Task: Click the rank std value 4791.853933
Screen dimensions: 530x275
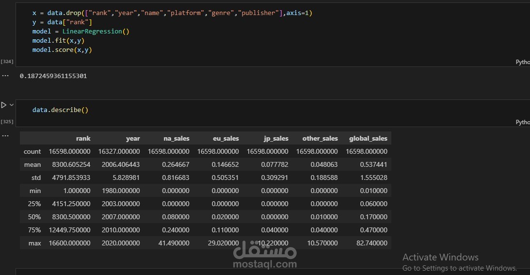Action: click(x=71, y=178)
